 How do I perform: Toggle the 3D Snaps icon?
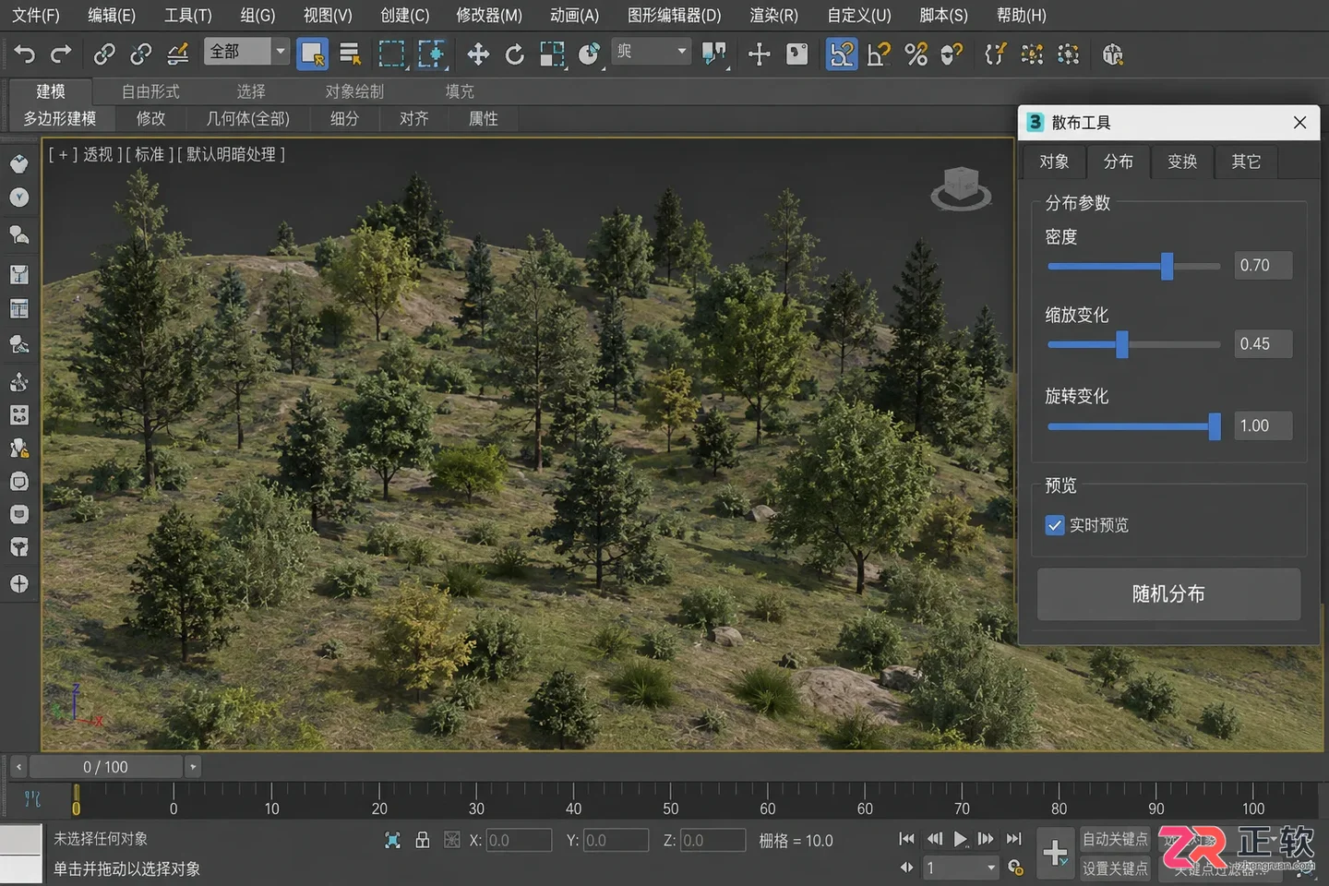pos(842,54)
